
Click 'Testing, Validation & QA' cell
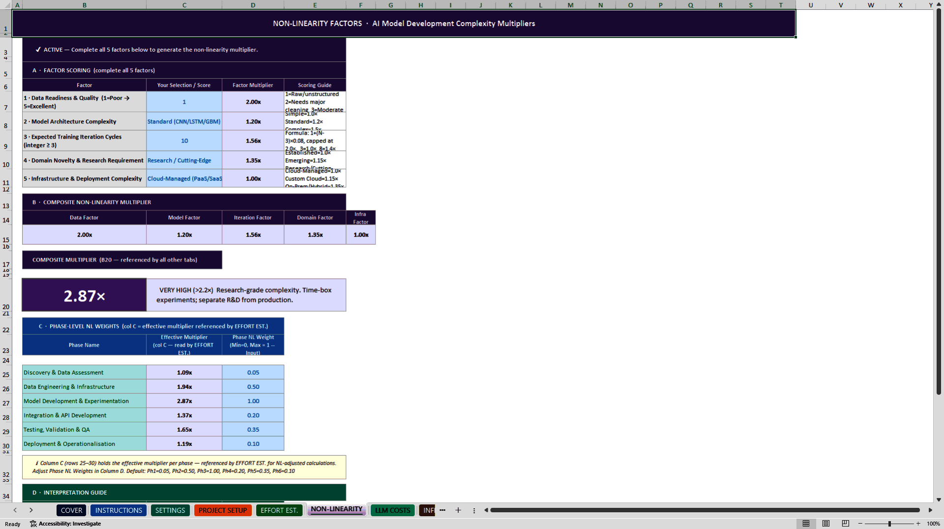84,430
